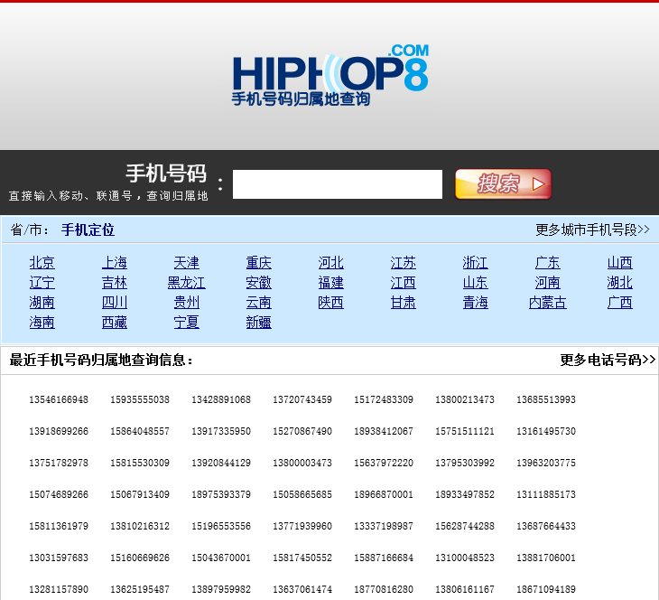The height and width of the screenshot is (600, 659).
Task: Open 更多电话号码>> link
Action: (608, 360)
